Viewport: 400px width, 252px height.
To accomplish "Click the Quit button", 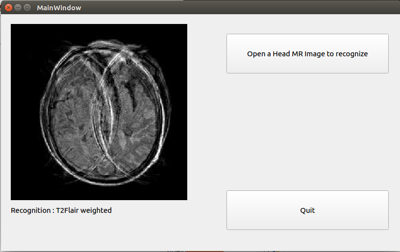I will pos(307,210).
